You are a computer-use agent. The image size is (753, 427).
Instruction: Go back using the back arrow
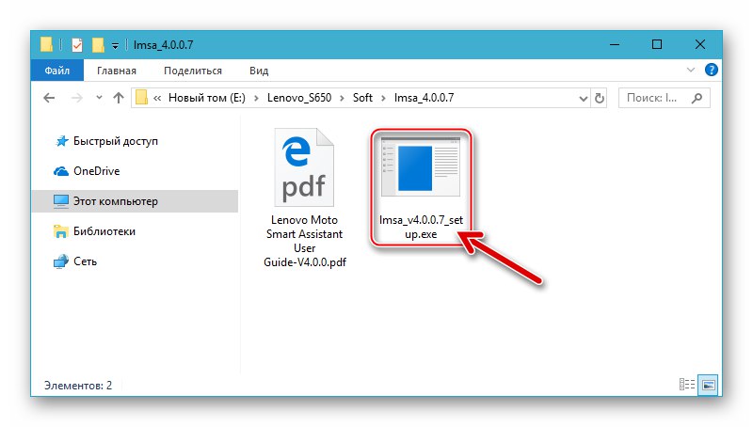point(49,98)
